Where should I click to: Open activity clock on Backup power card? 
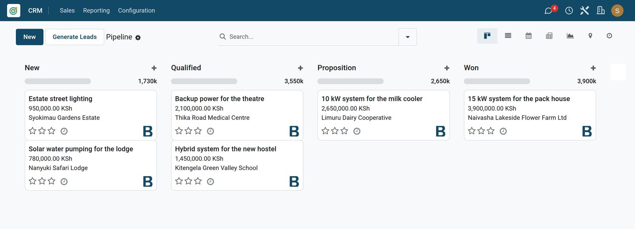click(210, 131)
